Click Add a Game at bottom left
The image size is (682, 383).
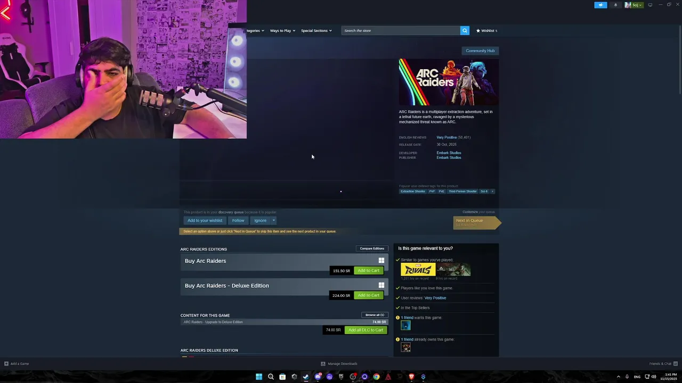17,364
